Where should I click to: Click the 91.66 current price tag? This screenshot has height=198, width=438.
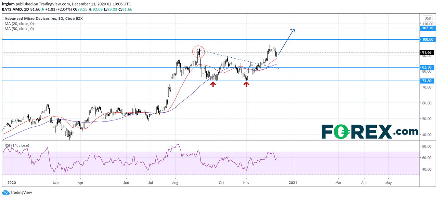(x=428, y=53)
